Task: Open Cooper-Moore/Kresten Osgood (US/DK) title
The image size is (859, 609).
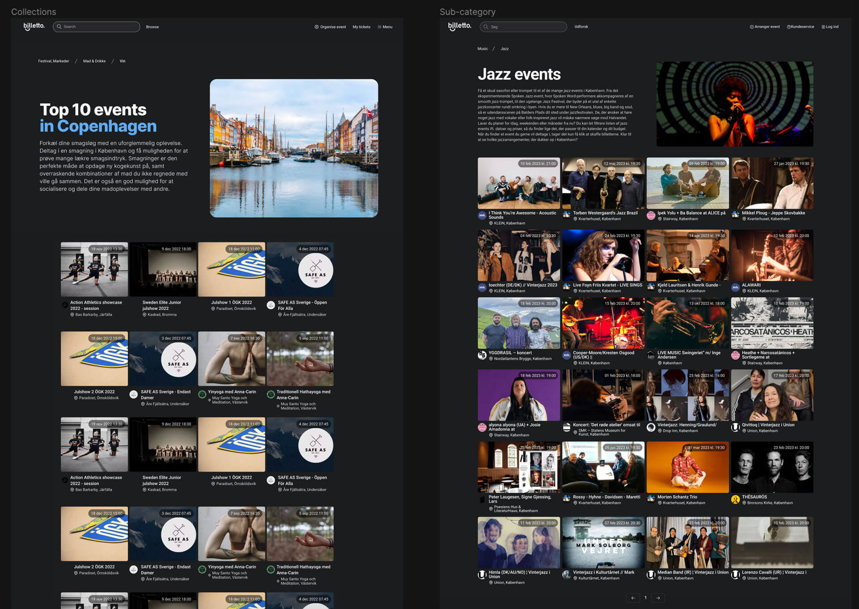Action: click(604, 355)
